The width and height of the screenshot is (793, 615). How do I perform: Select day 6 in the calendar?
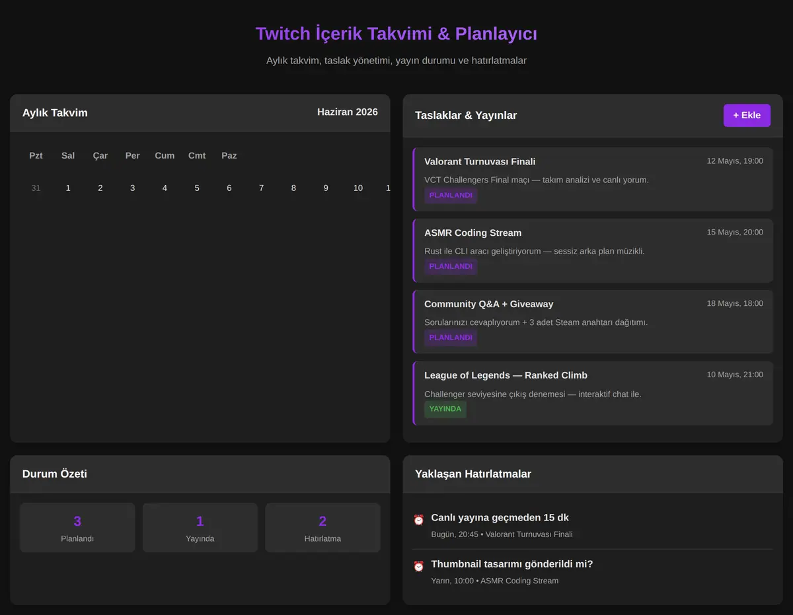229,188
